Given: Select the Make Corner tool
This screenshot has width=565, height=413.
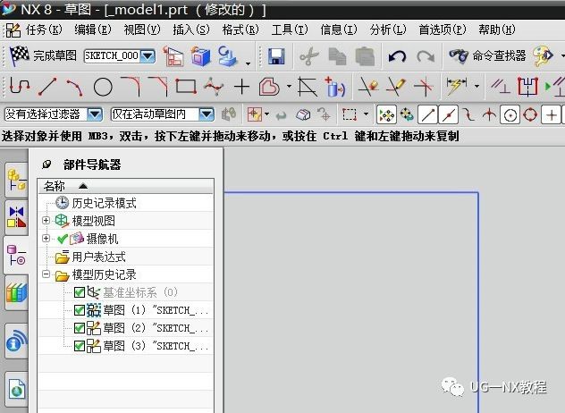Looking at the screenshot, I should coord(424,87).
